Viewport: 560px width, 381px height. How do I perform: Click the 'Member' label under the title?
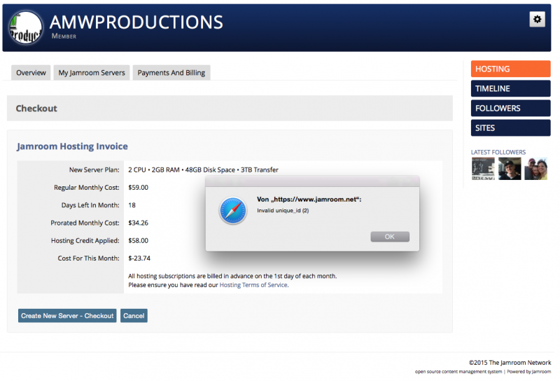coord(64,36)
